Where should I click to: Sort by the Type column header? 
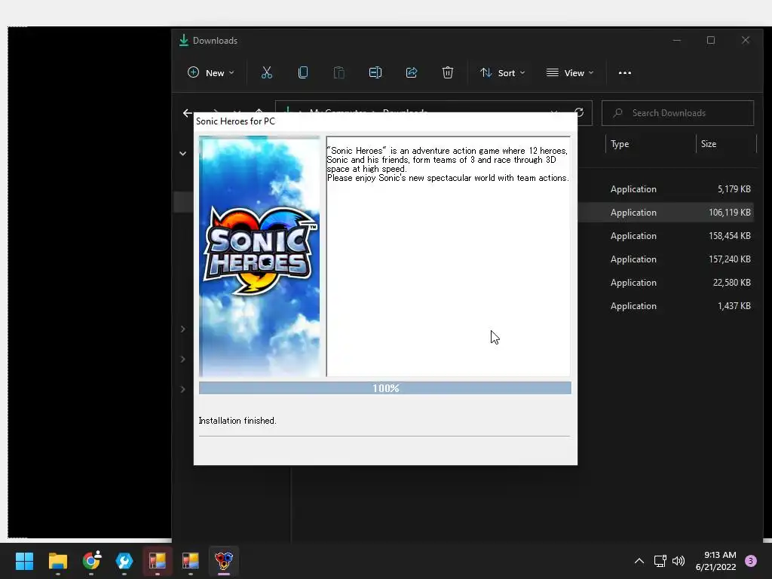point(650,144)
